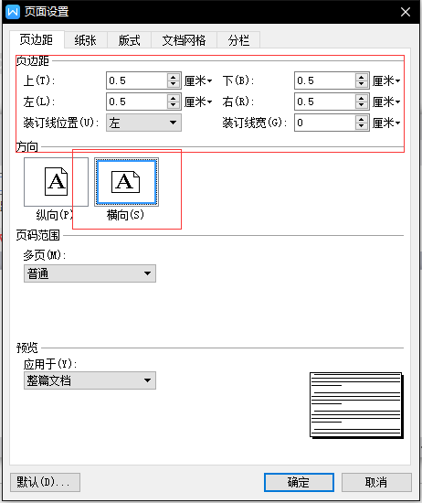Open the 分栏 columns tab
422x503 pixels.
(238, 40)
